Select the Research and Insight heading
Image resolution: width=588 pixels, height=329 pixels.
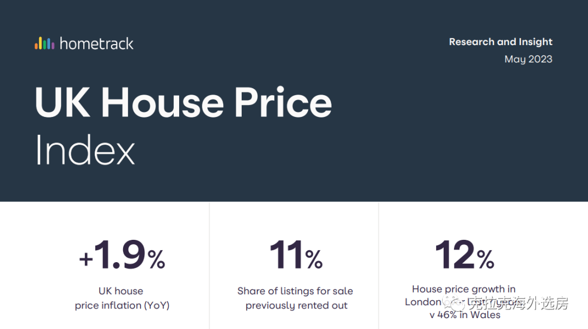tap(501, 41)
